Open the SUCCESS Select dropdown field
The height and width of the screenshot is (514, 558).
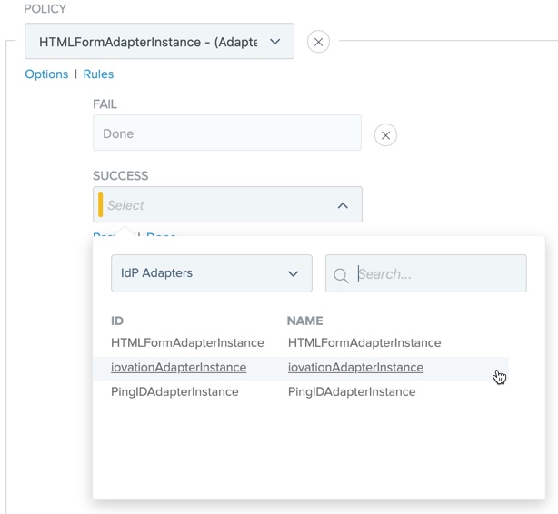(x=218, y=205)
